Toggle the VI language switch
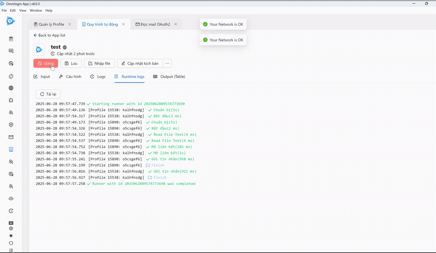The width and height of the screenshot is (436, 253). pos(11,223)
